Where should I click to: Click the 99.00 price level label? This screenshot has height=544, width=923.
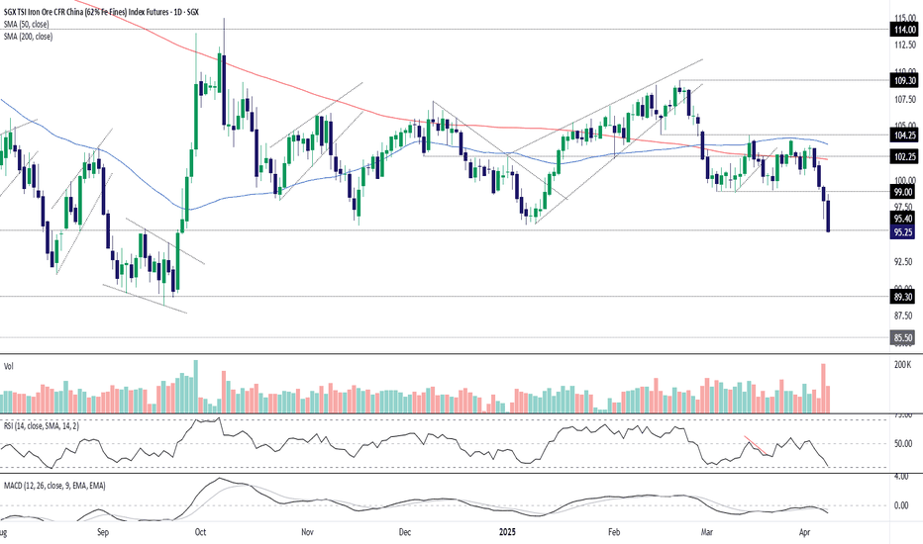903,192
